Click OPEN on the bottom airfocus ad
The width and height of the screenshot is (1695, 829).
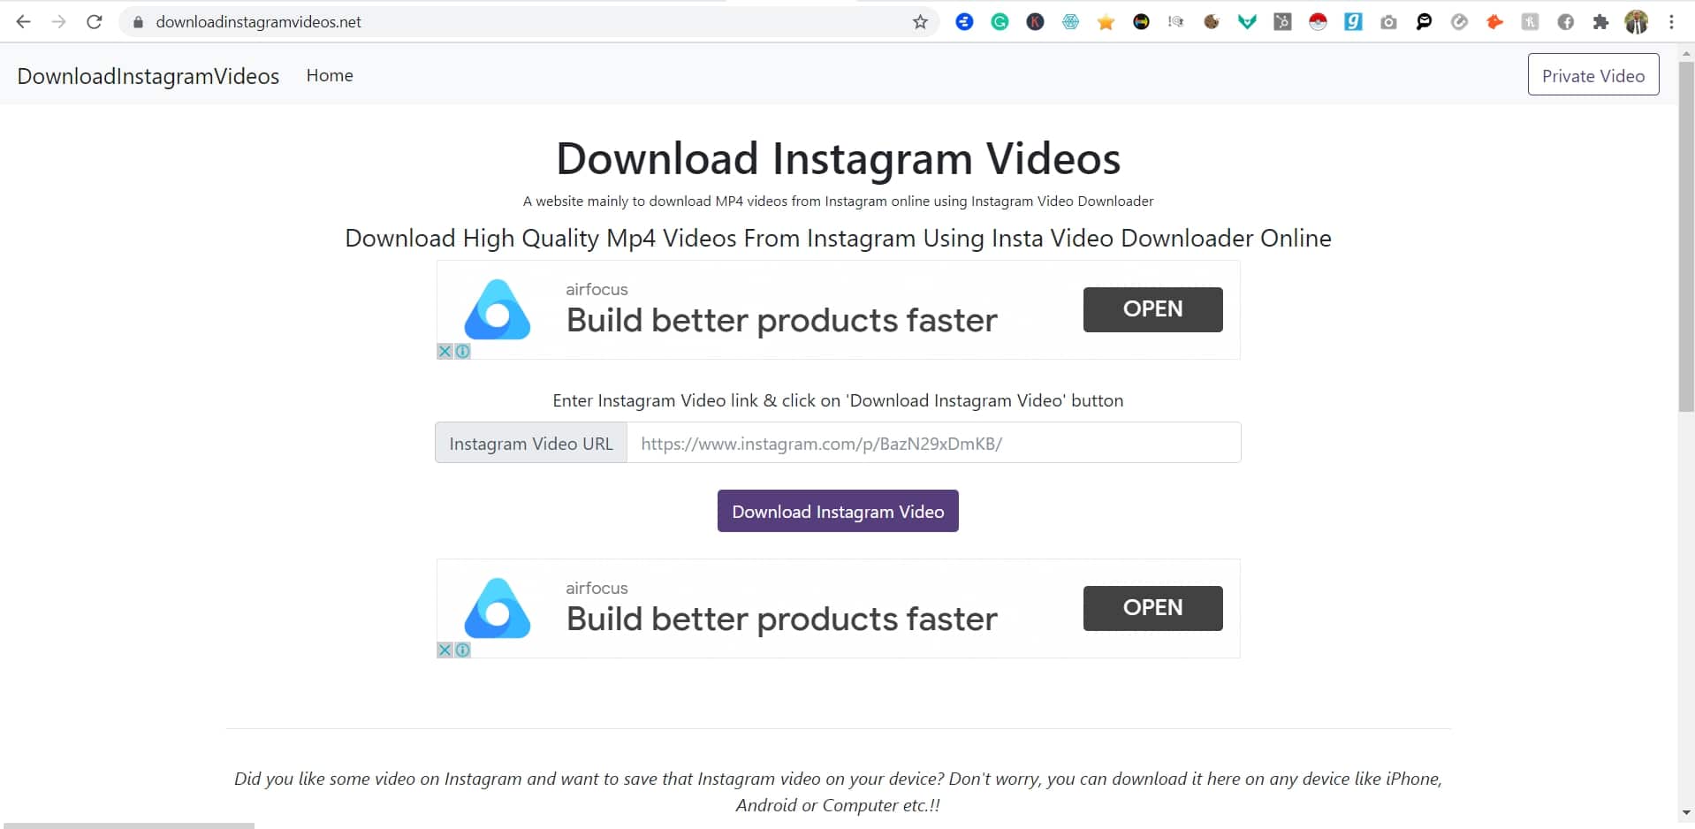[1153, 608]
